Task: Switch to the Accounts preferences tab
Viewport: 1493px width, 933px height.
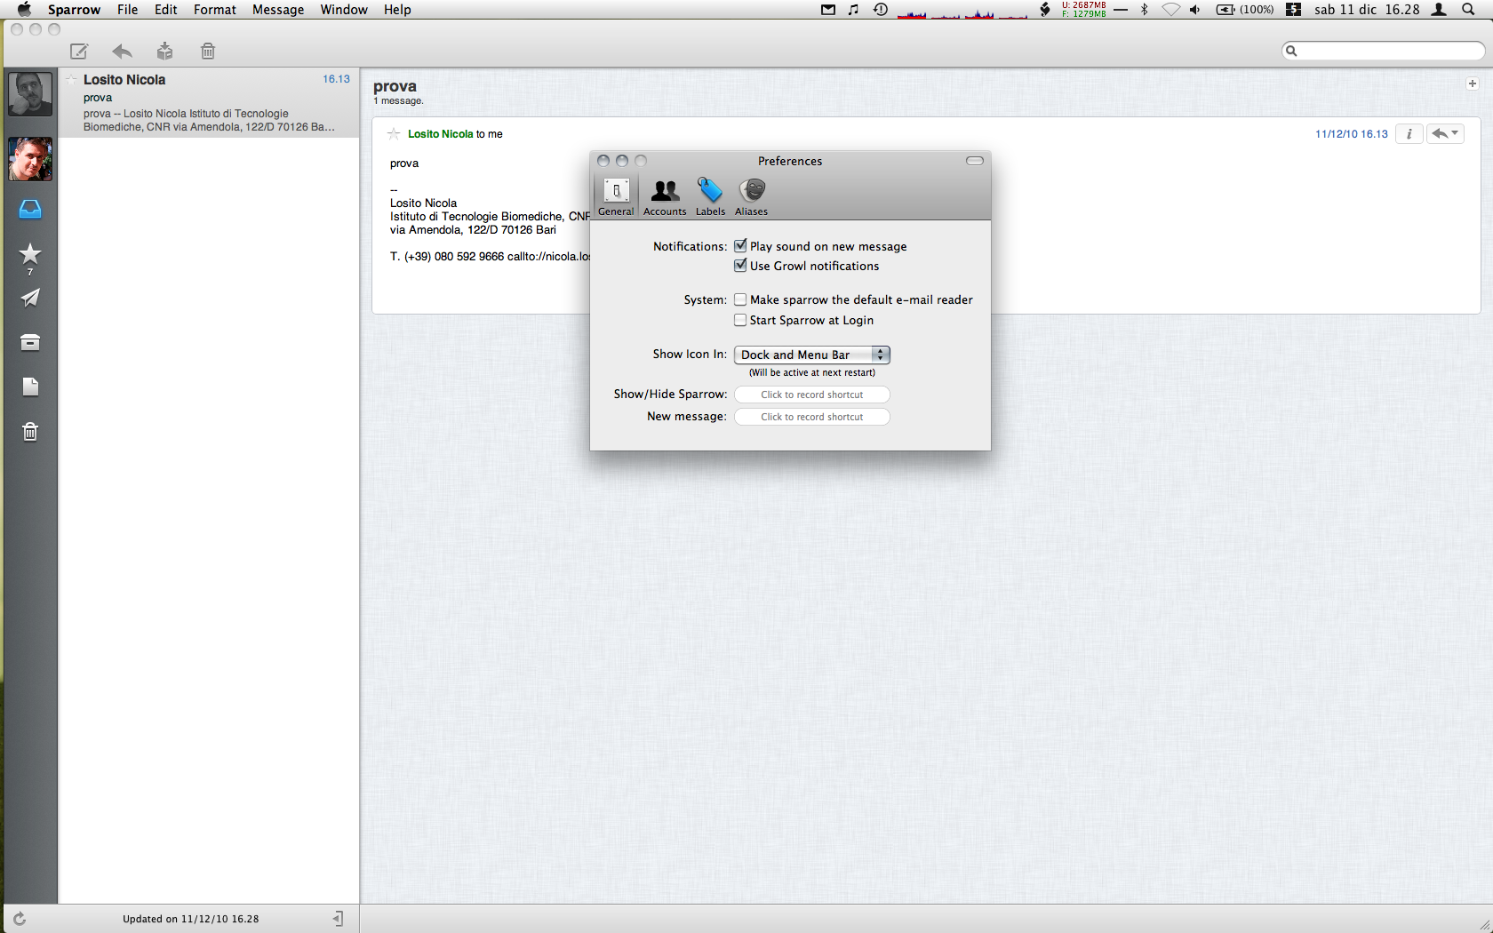Action: point(665,197)
